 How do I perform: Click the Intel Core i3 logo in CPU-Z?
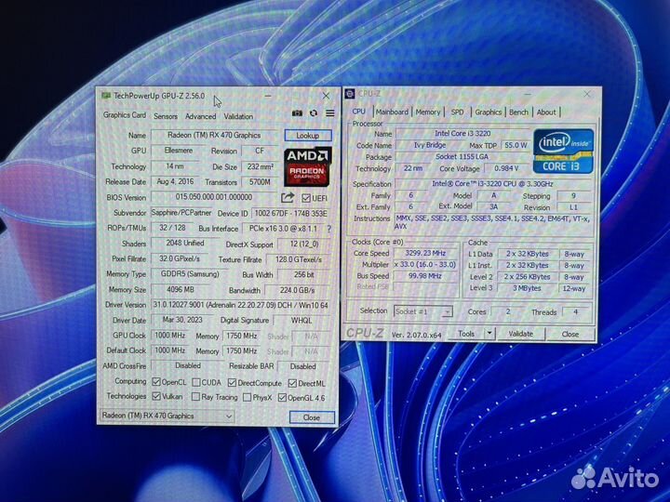[563, 152]
